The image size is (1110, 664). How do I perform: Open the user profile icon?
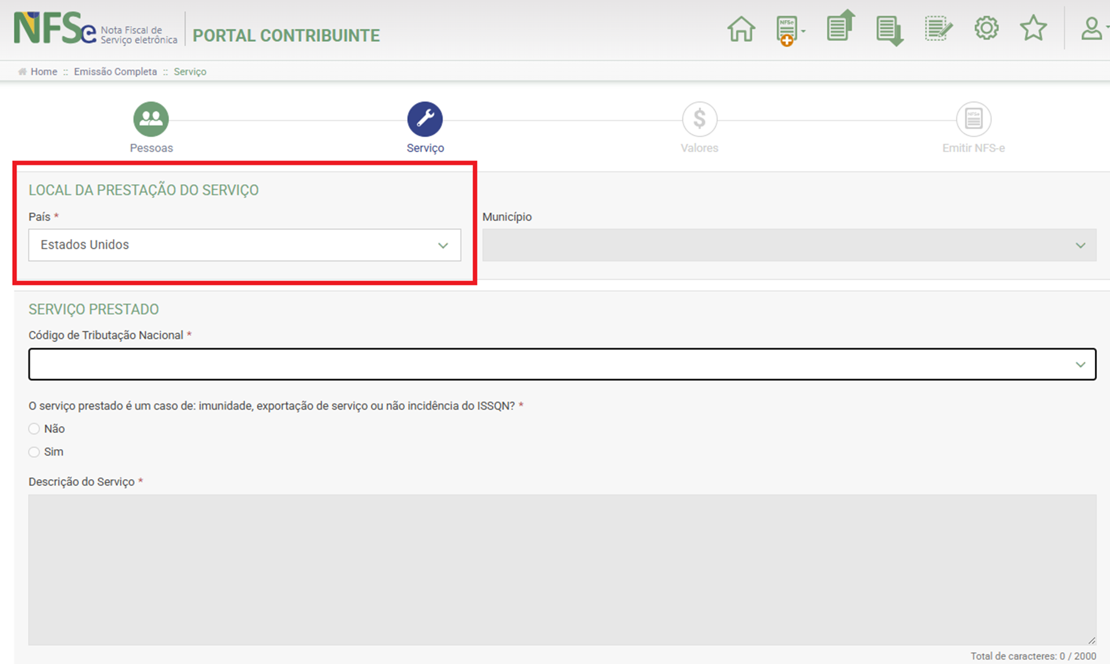pos(1091,28)
